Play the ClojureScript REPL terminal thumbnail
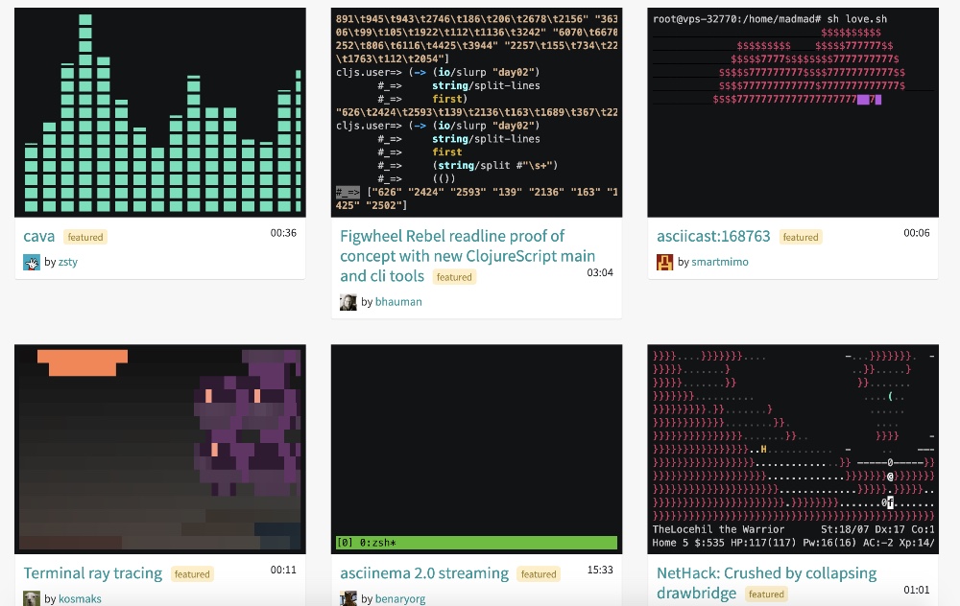Screen dimensions: 960x606 point(476,112)
